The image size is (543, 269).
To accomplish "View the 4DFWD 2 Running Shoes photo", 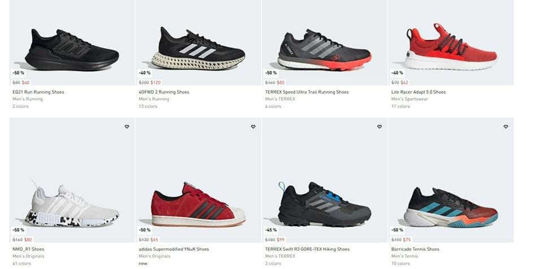I will [x=199, y=49].
